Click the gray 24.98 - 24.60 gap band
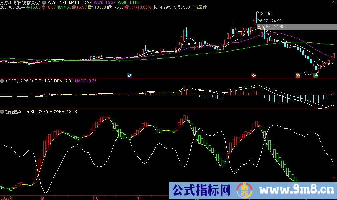The height and width of the screenshot is (200, 337). point(297,27)
